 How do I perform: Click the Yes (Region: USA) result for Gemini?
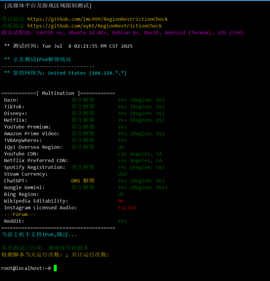point(143,188)
